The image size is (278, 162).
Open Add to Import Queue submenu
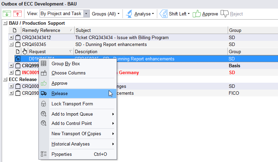pyautogui.click(x=72, y=114)
